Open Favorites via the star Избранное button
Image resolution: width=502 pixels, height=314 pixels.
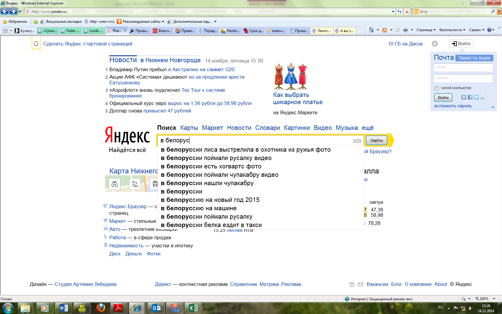pos(15,22)
